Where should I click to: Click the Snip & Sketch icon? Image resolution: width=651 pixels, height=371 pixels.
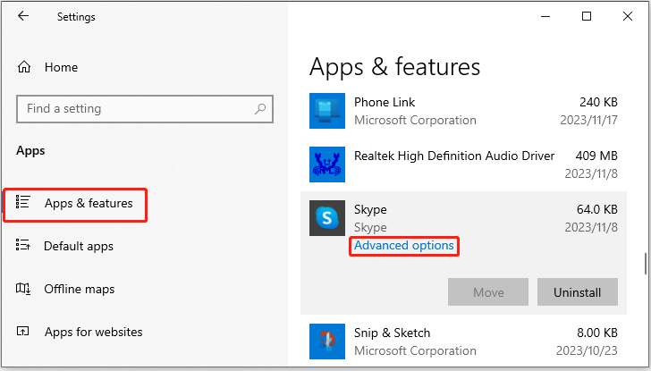tap(327, 341)
